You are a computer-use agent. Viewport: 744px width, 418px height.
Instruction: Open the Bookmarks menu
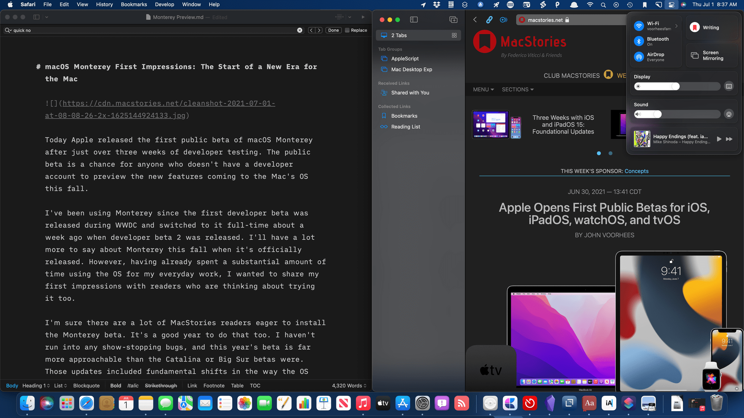pos(134,4)
